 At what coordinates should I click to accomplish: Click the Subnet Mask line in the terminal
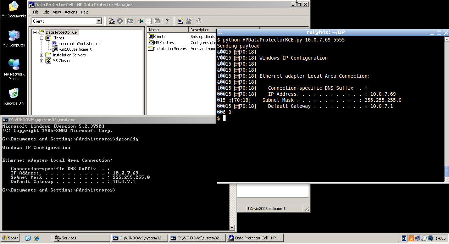pos(332,100)
